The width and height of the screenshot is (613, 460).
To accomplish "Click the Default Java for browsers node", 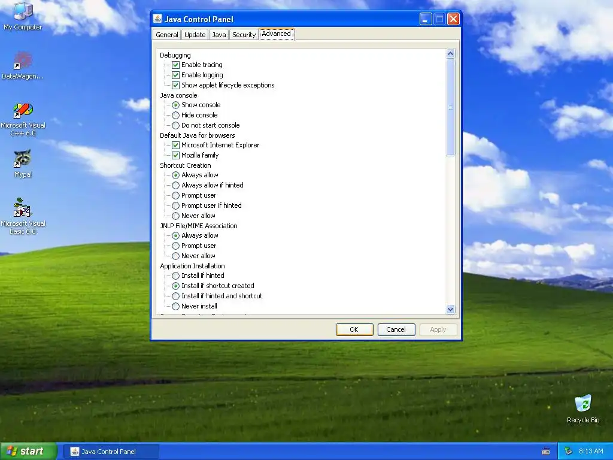I will coord(198,135).
